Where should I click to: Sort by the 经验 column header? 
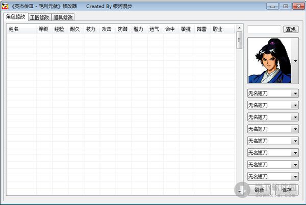(x=60, y=29)
